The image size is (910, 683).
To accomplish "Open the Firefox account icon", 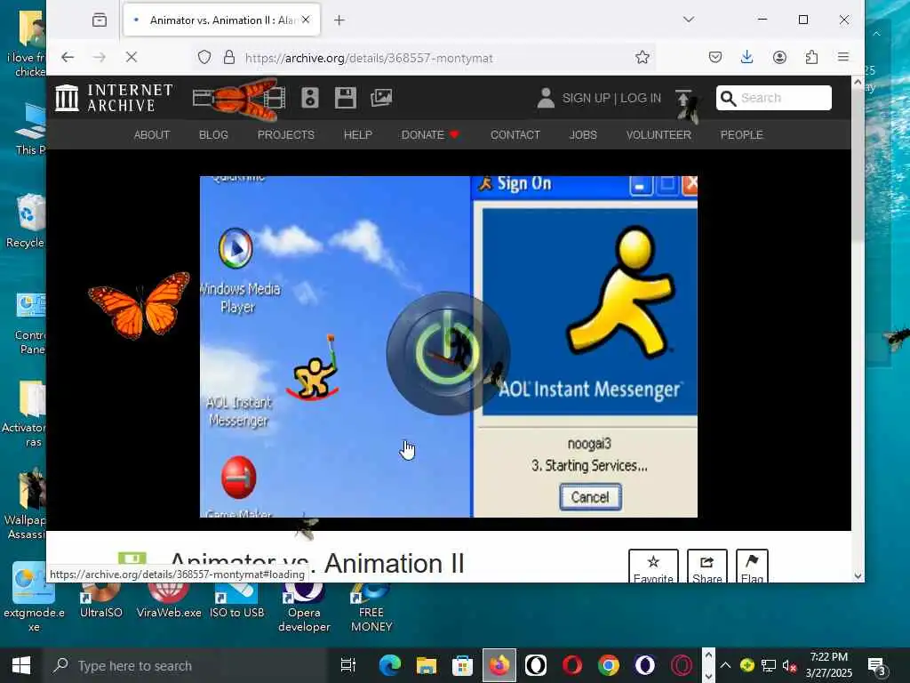I will (x=779, y=57).
